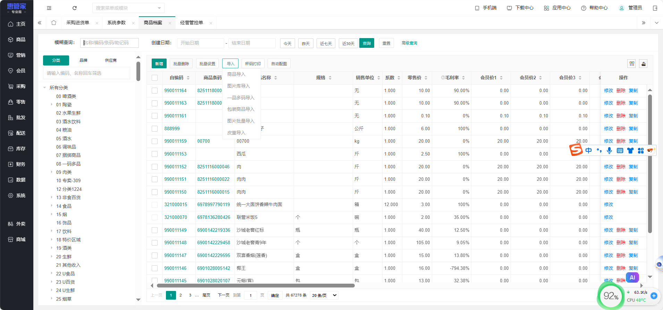This screenshot has width=663, height=310.
Task: Choose 图片库导入 from the import menu
Action: pos(238,86)
